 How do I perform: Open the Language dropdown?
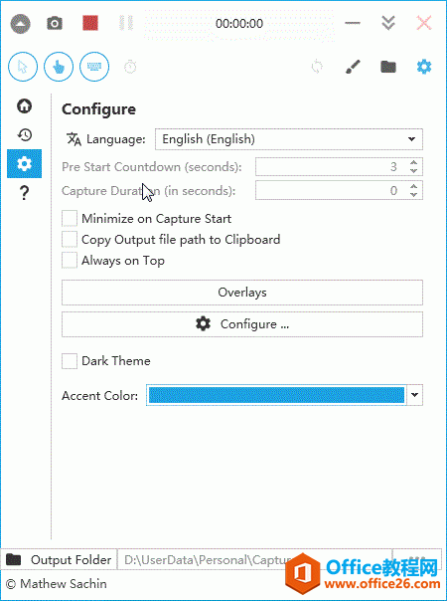(289, 139)
